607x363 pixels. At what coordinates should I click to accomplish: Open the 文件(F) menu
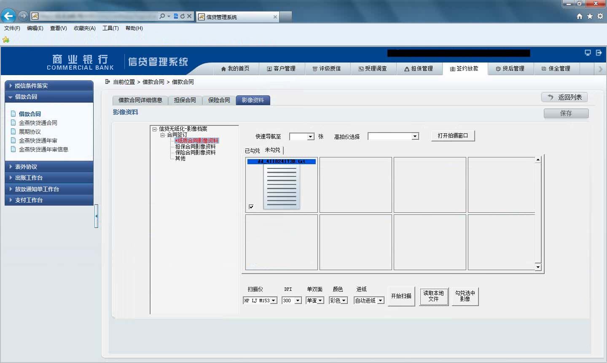click(12, 28)
